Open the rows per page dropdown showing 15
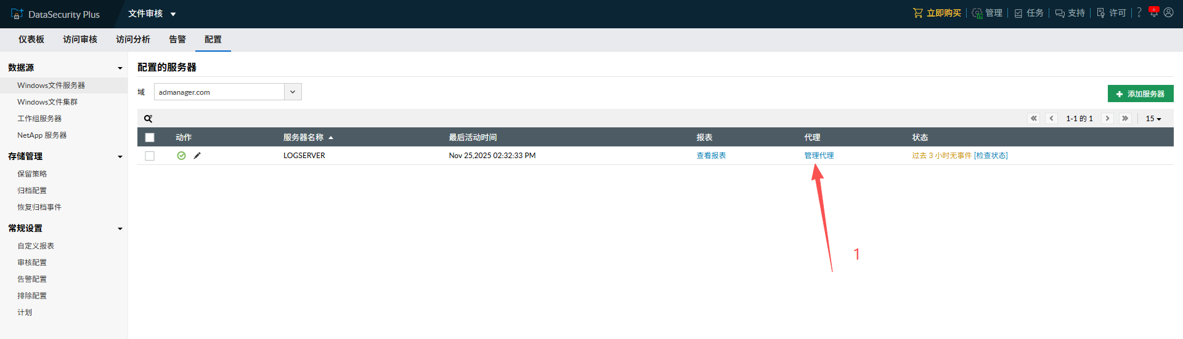This screenshot has width=1183, height=339. (x=1153, y=119)
